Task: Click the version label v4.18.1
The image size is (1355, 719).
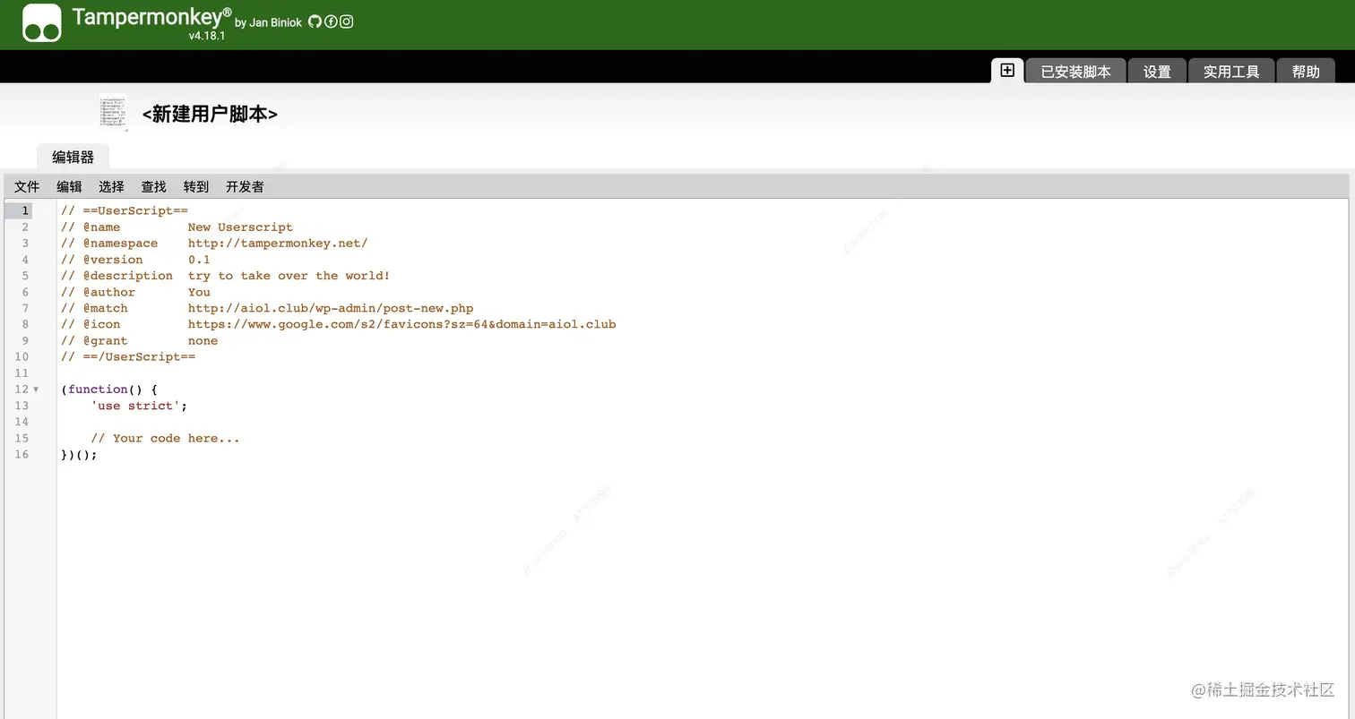Action: pyautogui.click(x=207, y=36)
